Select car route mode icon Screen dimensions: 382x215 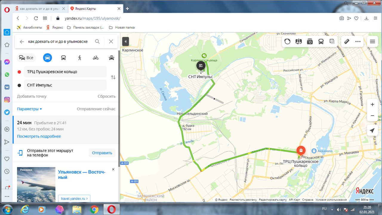tap(47, 58)
